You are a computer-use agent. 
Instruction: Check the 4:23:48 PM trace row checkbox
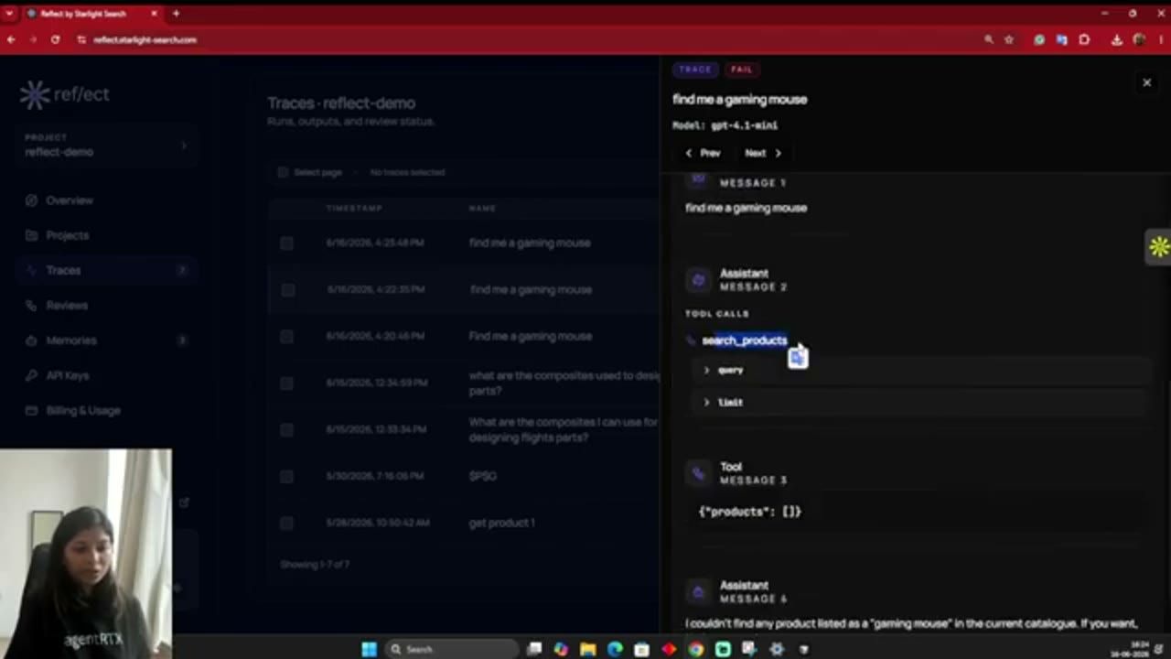tap(287, 243)
